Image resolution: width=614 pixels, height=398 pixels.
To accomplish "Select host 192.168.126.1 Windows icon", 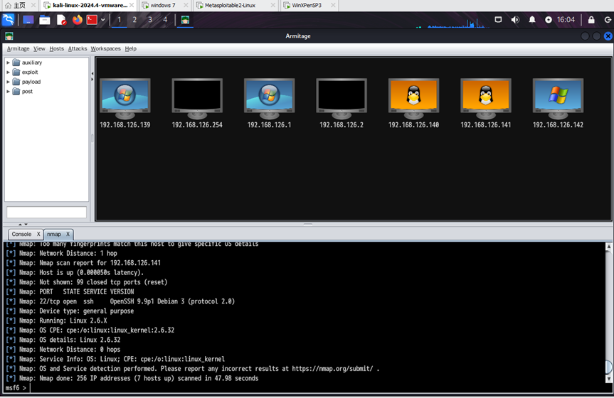I will pyautogui.click(x=269, y=99).
